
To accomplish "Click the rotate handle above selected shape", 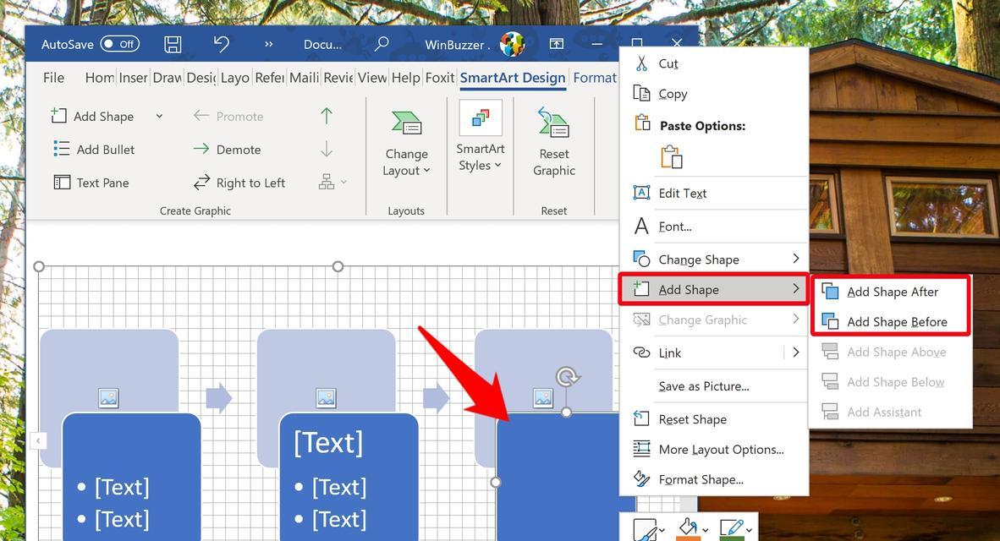I will pos(567,377).
